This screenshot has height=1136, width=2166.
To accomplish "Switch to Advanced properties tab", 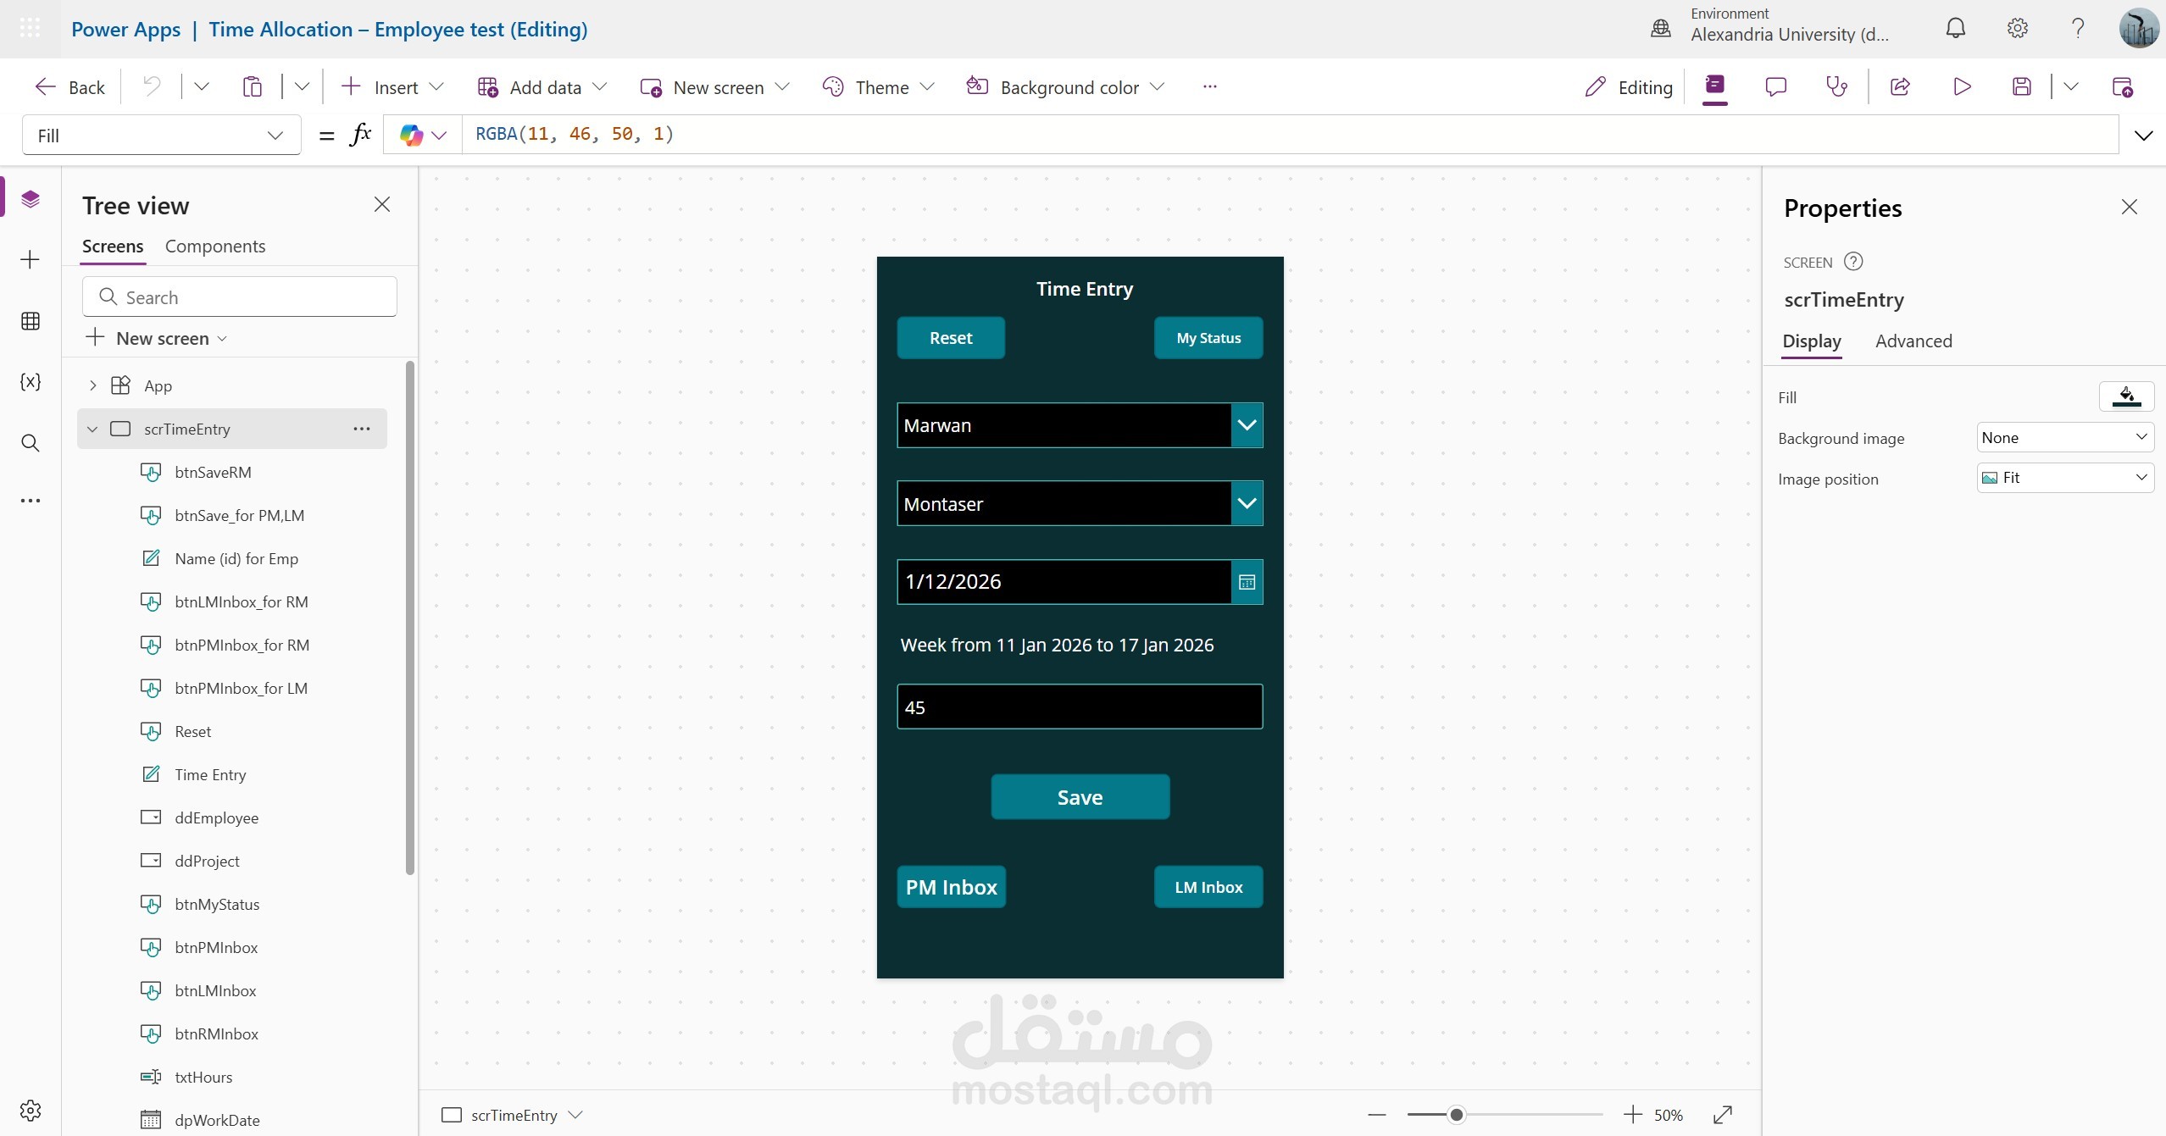I will [1913, 341].
